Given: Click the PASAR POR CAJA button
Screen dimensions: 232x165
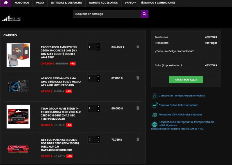Looking at the screenshot, I should point(186,80).
